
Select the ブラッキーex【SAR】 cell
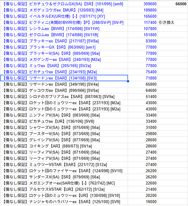(64, 41)
